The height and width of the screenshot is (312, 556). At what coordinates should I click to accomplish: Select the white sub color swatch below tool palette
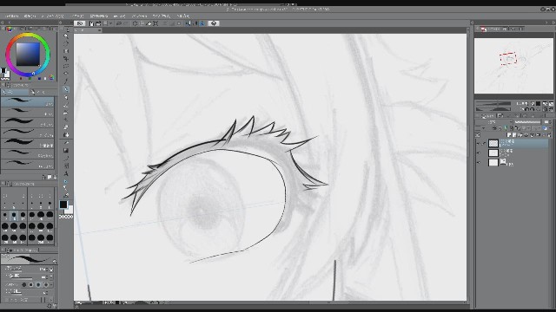pyautogui.click(x=69, y=210)
